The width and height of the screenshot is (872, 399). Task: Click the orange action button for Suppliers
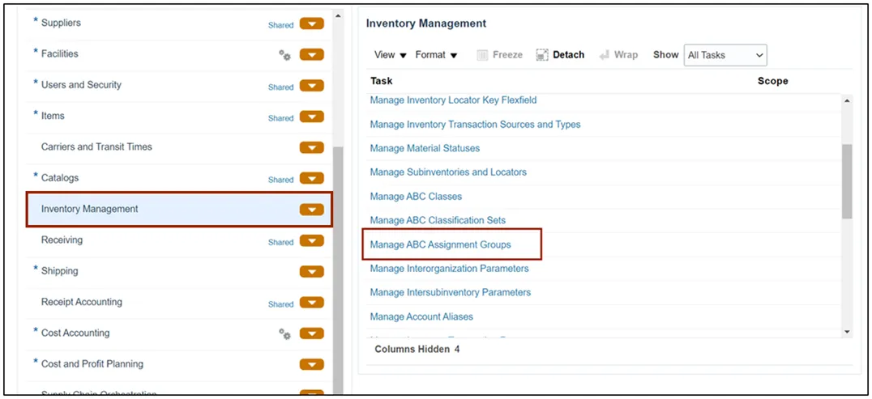pyautogui.click(x=311, y=24)
